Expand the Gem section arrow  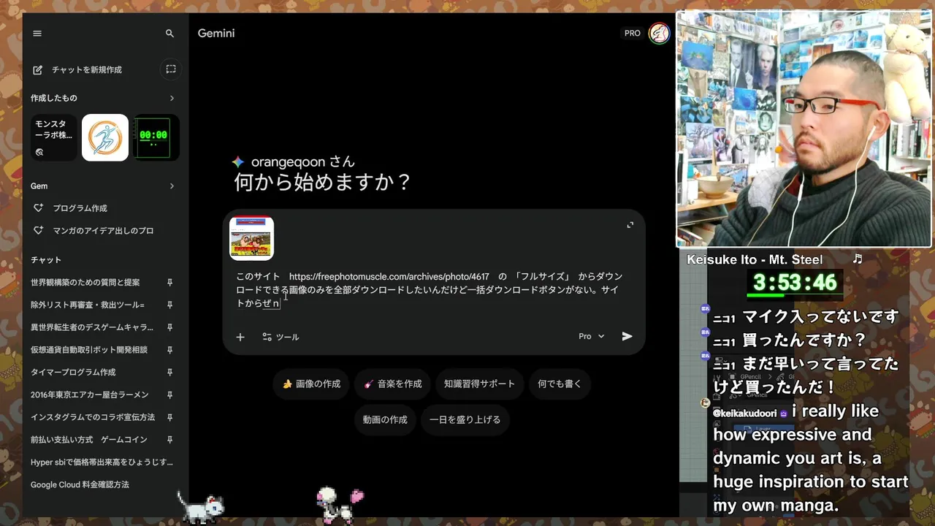click(172, 186)
